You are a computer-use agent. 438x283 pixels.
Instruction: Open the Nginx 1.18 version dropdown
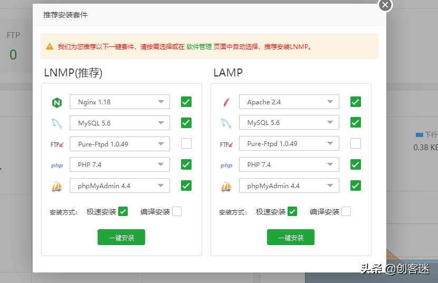click(x=120, y=102)
